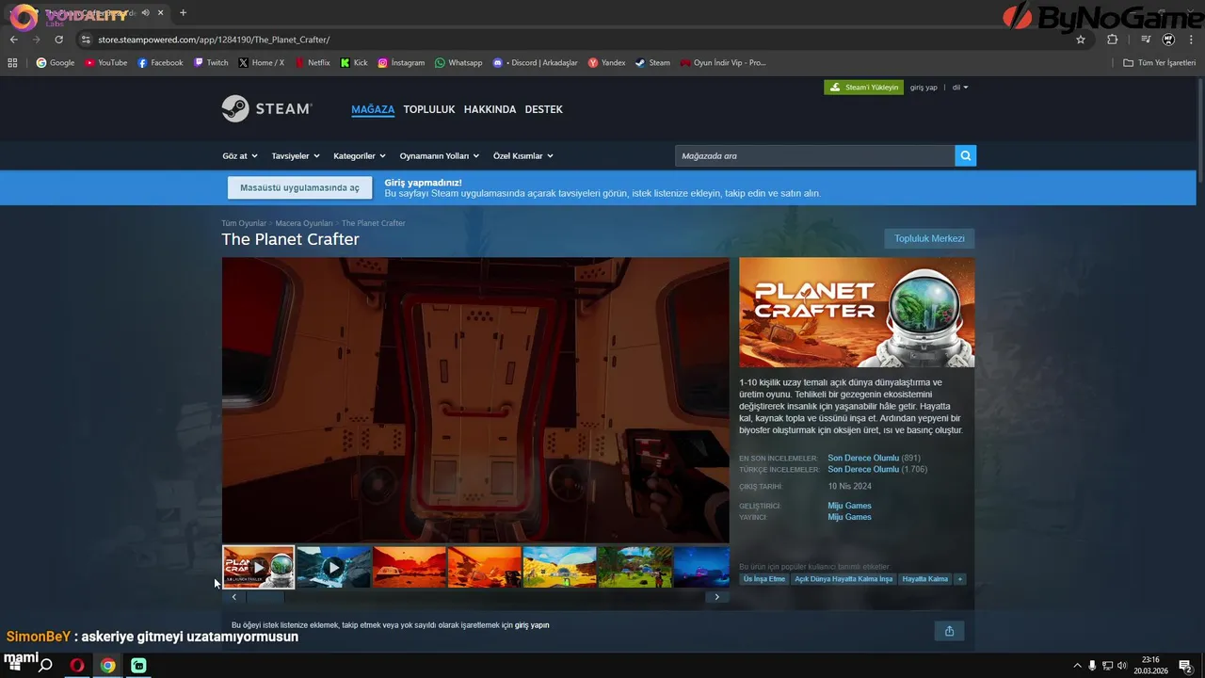
Task: Open the Tüm Yer İşaretleri folder
Action: [1159, 63]
